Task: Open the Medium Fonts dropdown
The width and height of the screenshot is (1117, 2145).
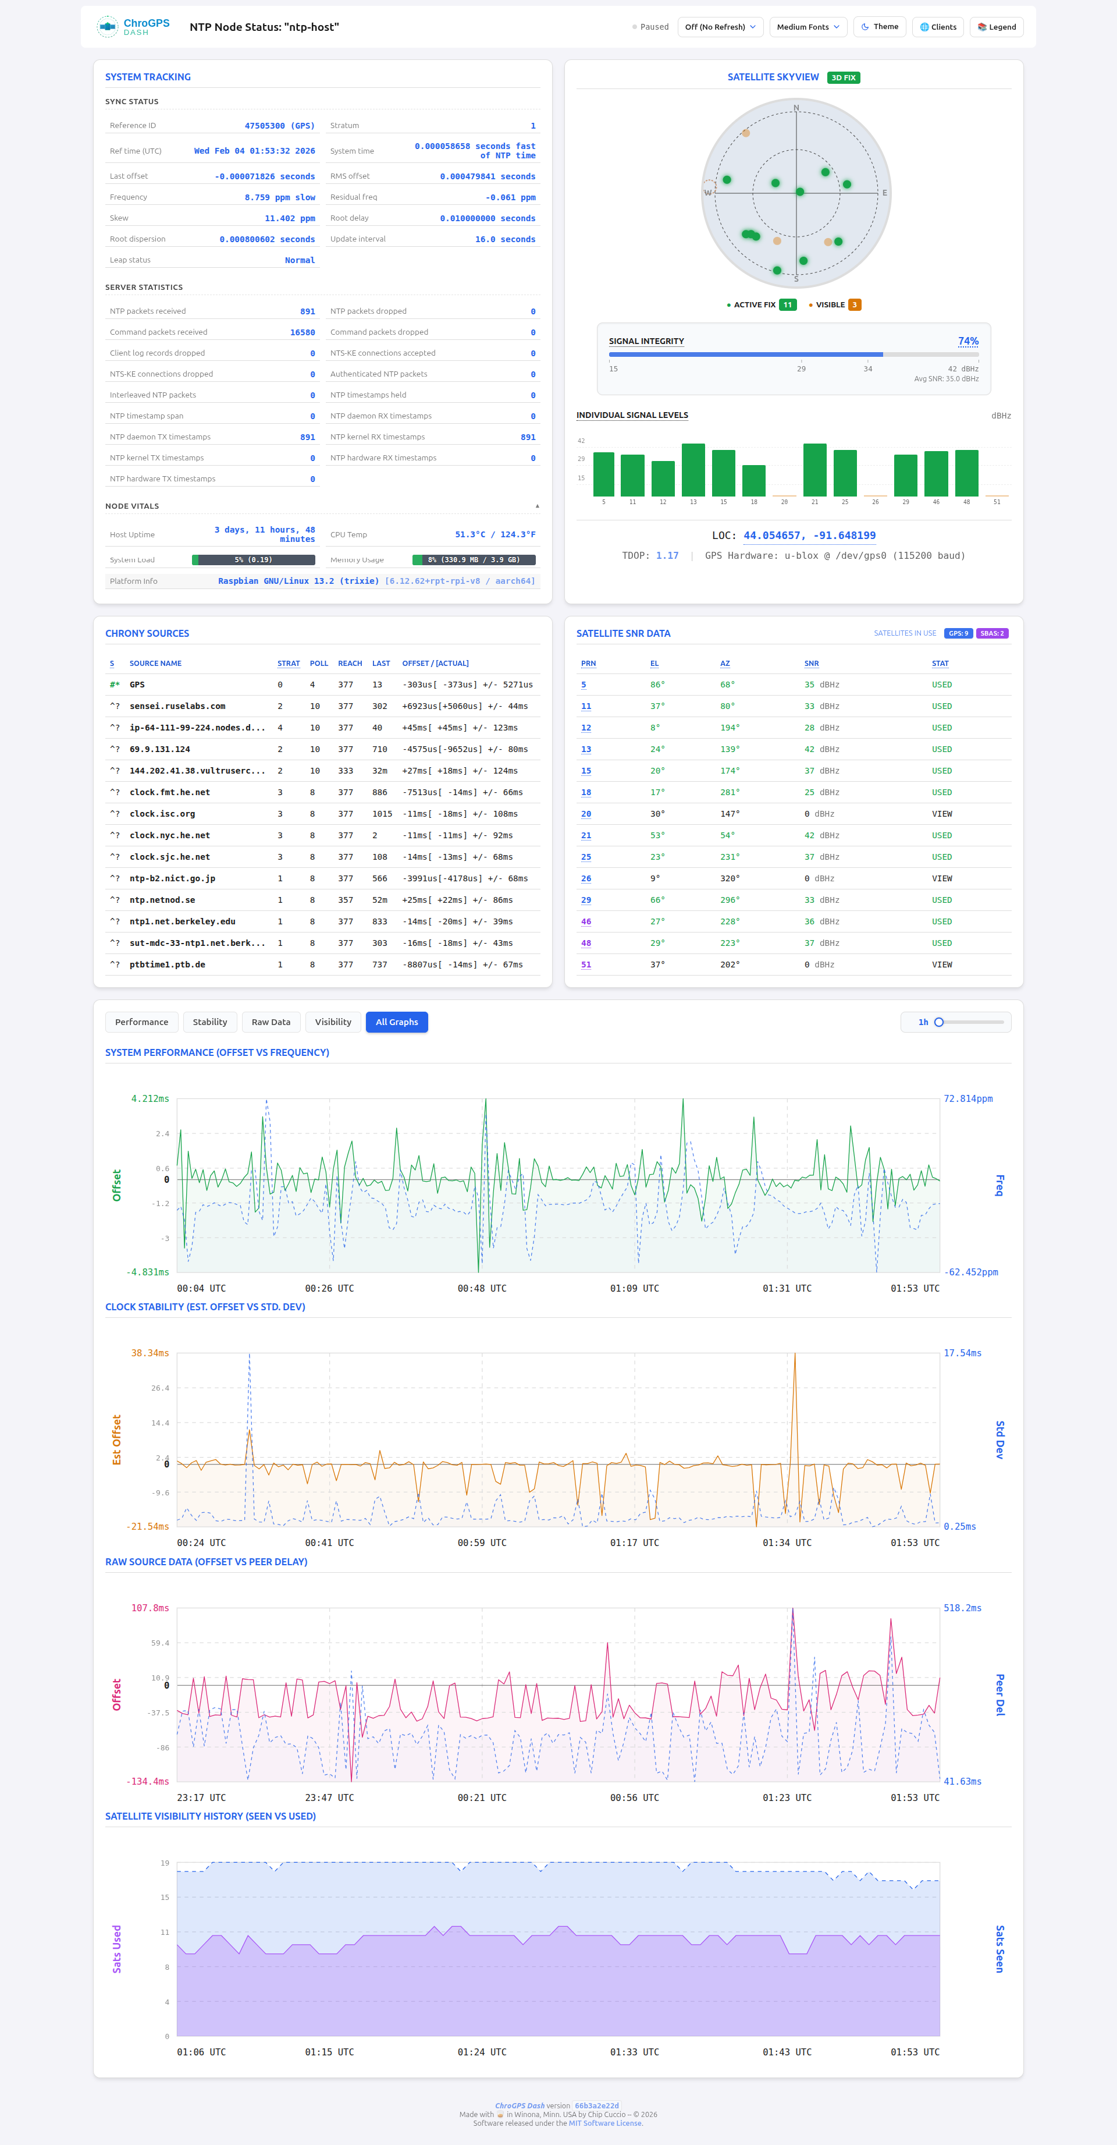Action: (807, 27)
